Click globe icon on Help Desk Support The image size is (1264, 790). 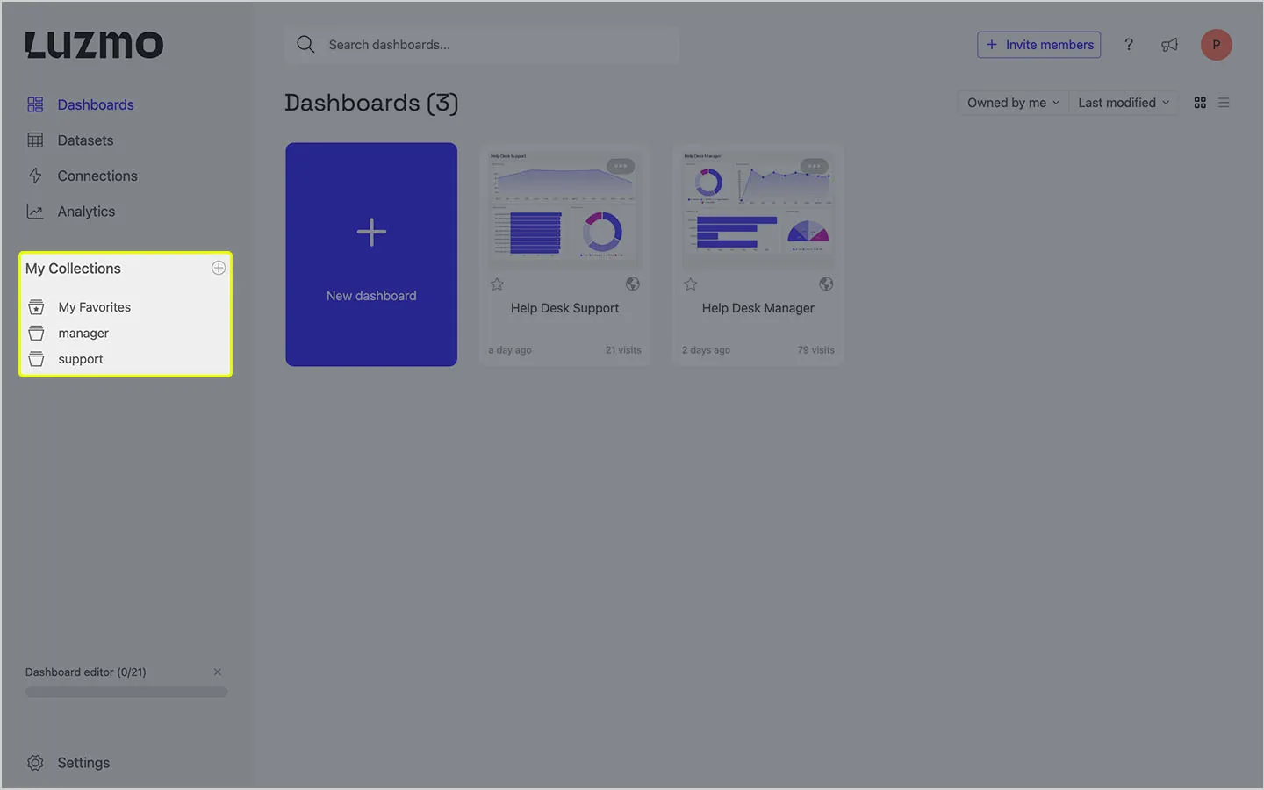click(x=633, y=284)
